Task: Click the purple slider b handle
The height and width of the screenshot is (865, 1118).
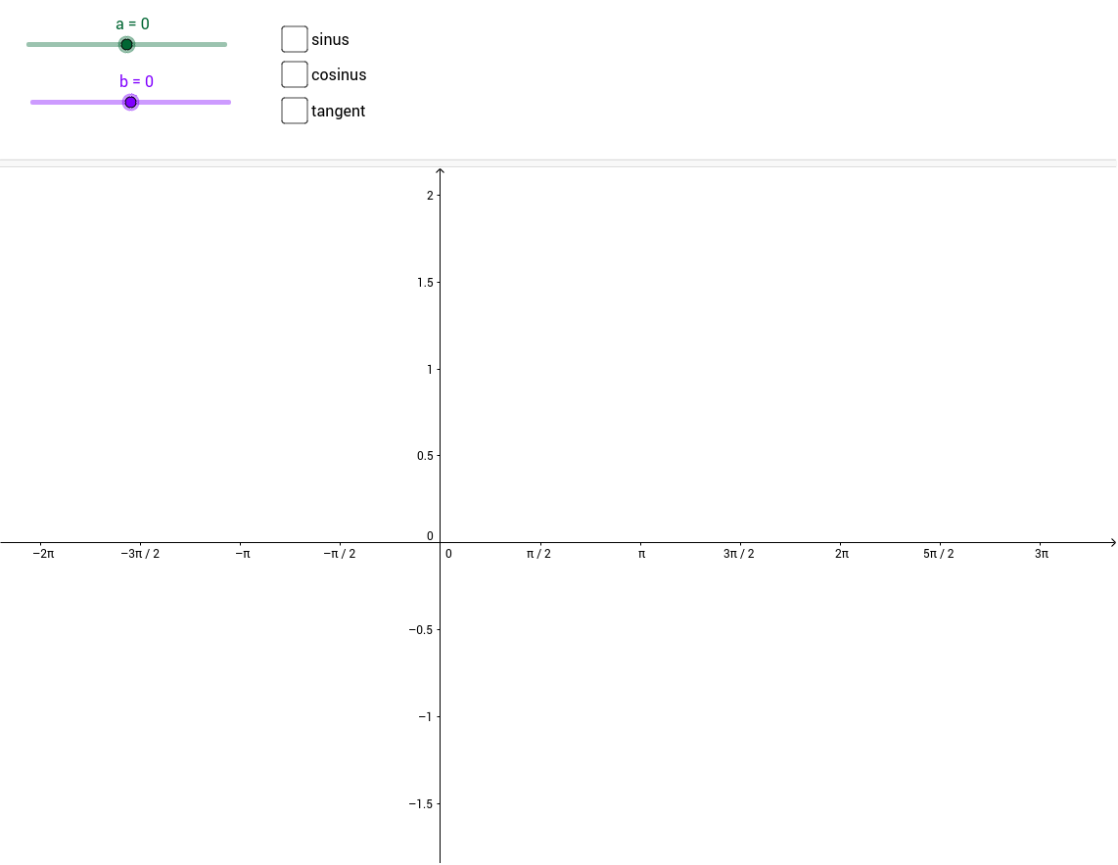Action: 130,103
